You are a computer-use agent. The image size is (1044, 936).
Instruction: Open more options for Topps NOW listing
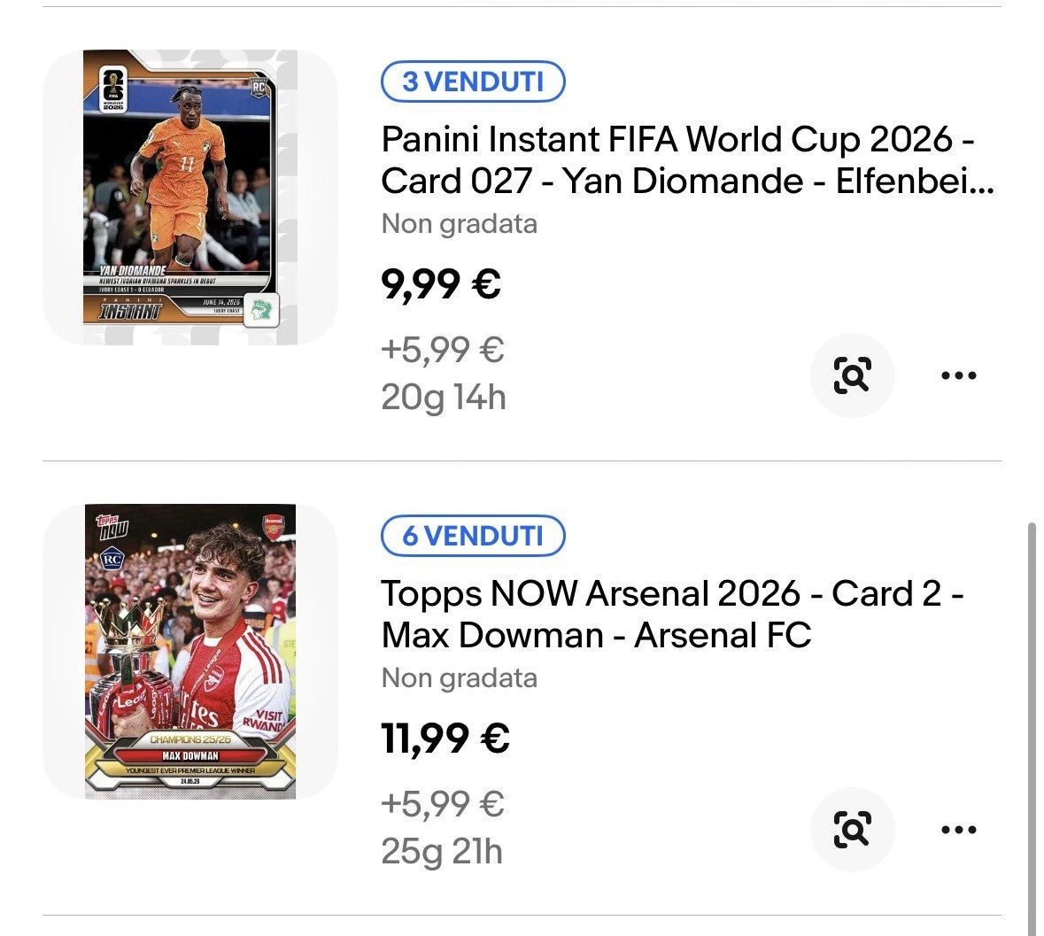959,830
